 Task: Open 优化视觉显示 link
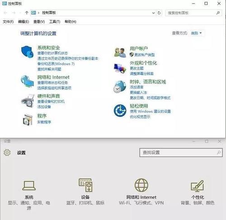point(140,117)
